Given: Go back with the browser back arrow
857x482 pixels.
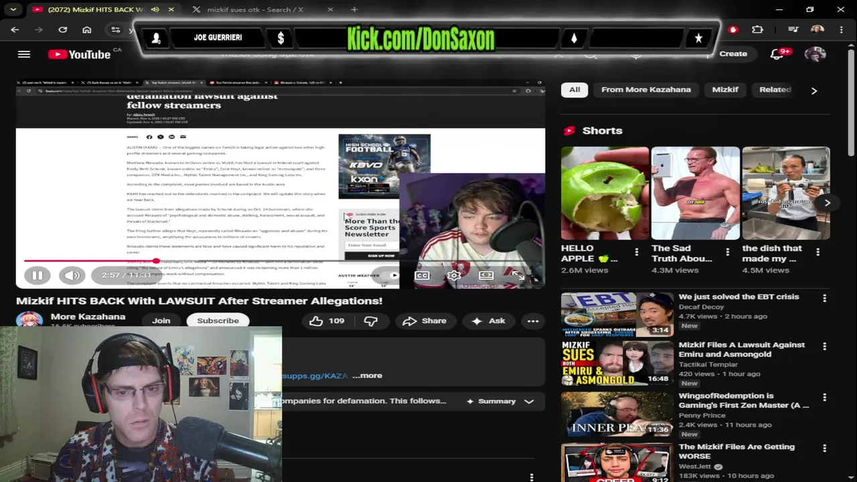Looking at the screenshot, I should [x=15, y=29].
